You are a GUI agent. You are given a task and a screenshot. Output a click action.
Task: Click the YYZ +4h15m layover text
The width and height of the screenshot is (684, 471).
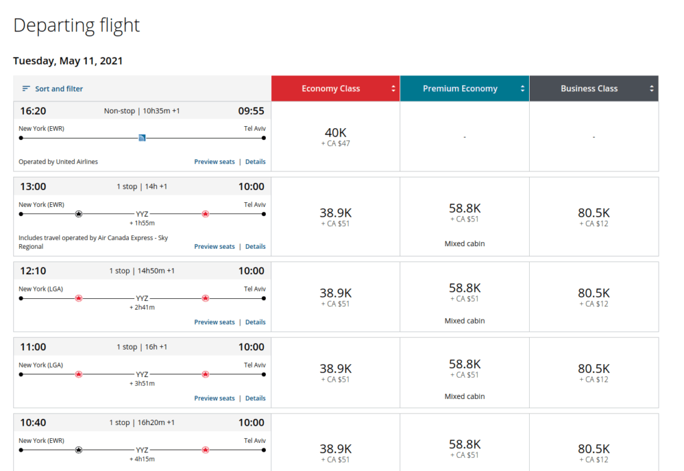point(142,454)
